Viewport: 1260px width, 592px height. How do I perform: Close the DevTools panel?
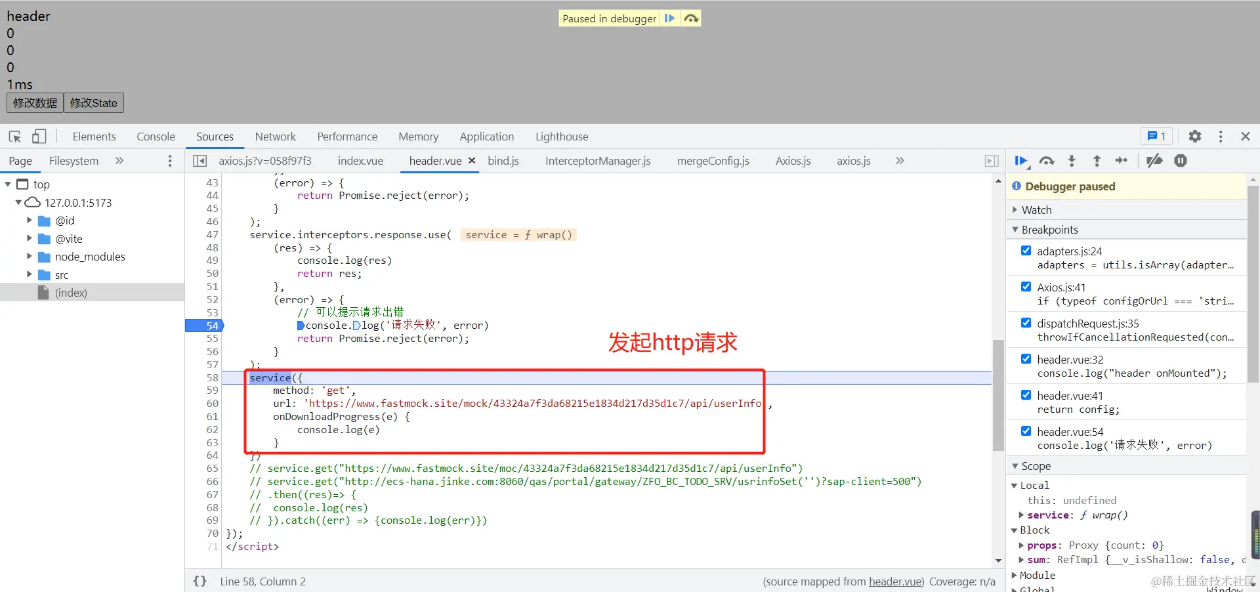tap(1246, 137)
